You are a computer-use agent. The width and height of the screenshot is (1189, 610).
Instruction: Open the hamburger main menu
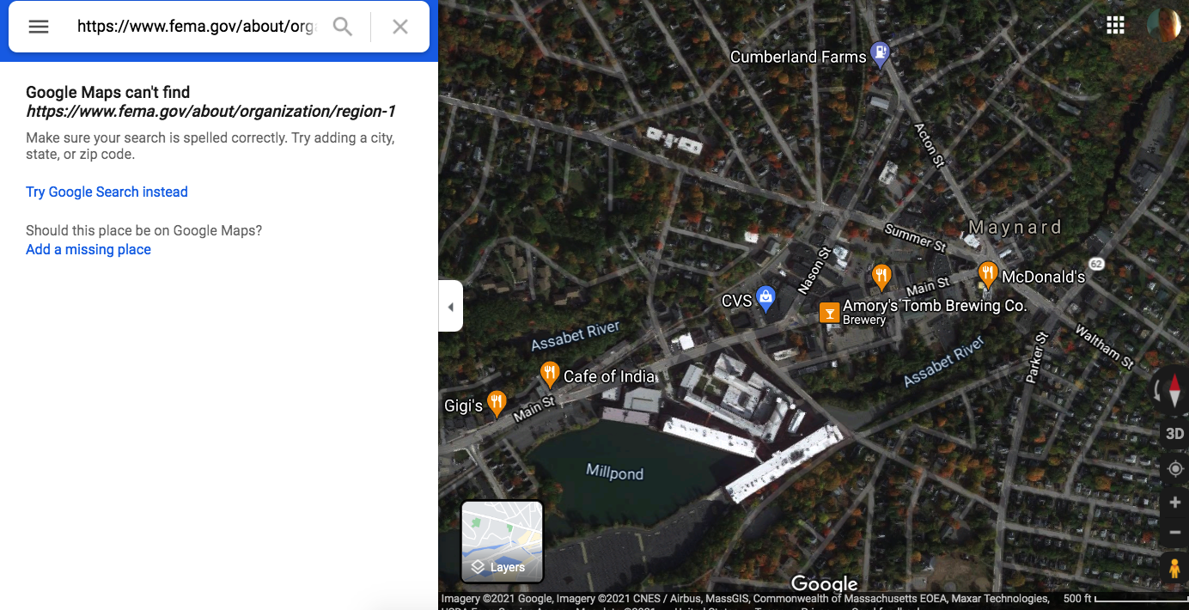tap(39, 27)
